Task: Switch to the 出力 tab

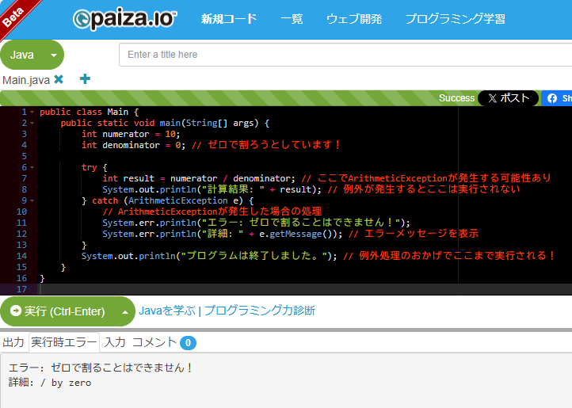Action: tap(13, 342)
